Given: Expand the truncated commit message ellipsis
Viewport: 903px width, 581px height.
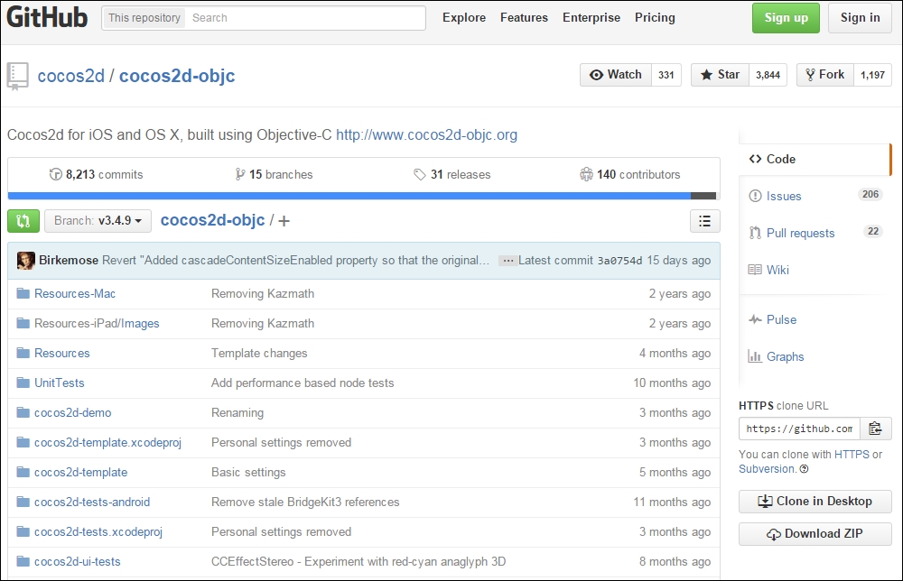Looking at the screenshot, I should [508, 261].
